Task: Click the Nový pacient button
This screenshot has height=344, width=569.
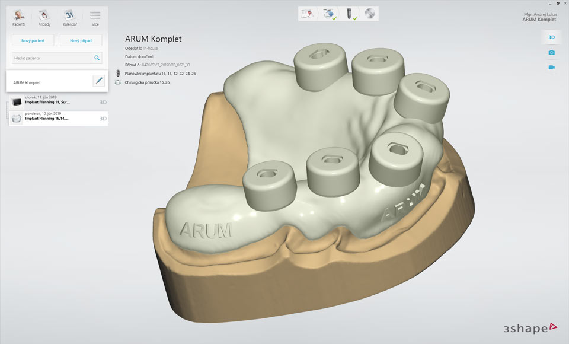Action: coord(33,40)
